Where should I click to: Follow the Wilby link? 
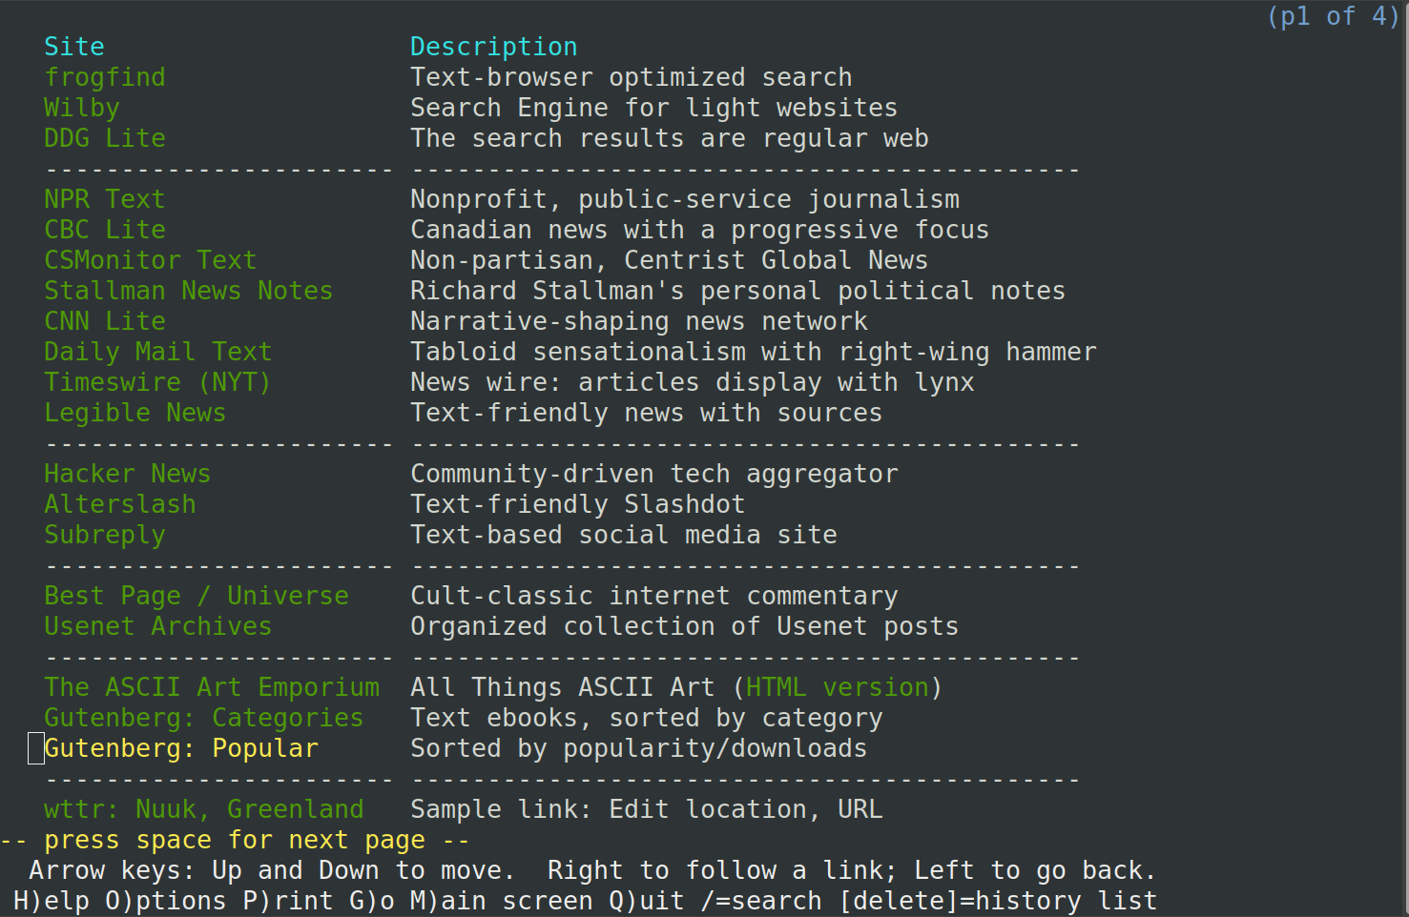click(82, 108)
